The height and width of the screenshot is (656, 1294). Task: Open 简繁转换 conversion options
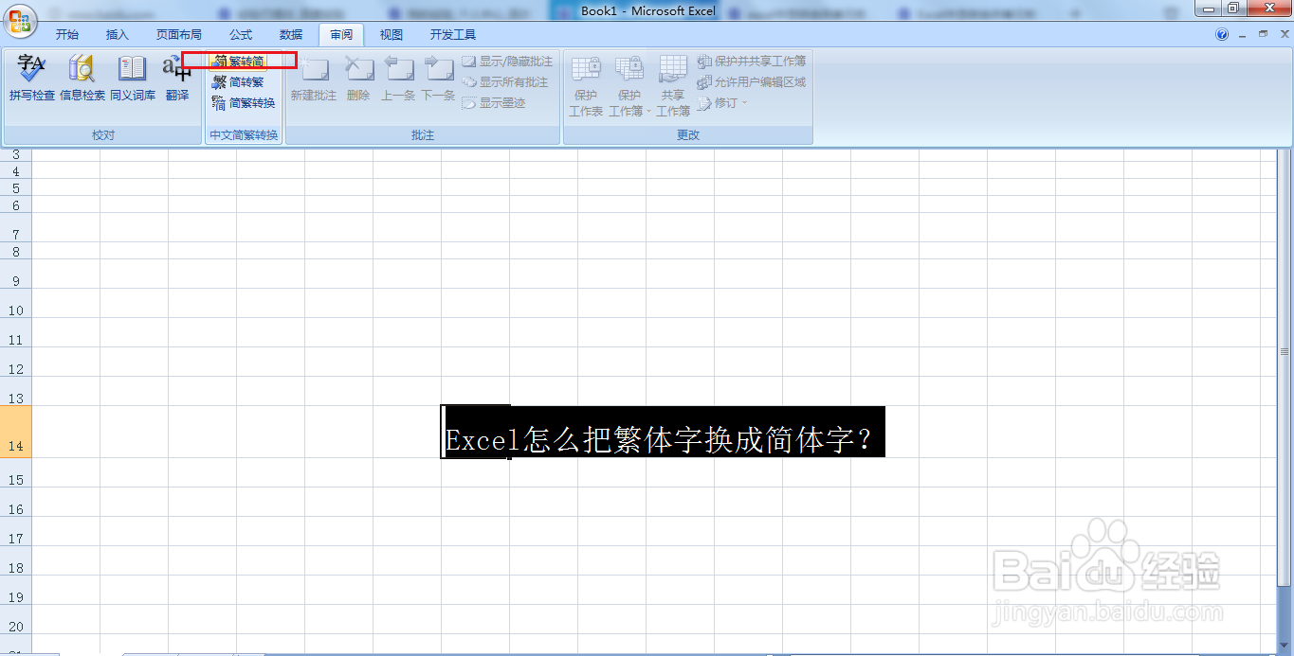click(x=244, y=103)
